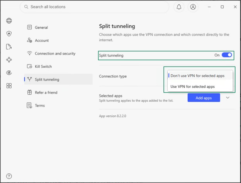
Task: Open the four-squares apps grid sidebar icon
Action: click(x=9, y=86)
